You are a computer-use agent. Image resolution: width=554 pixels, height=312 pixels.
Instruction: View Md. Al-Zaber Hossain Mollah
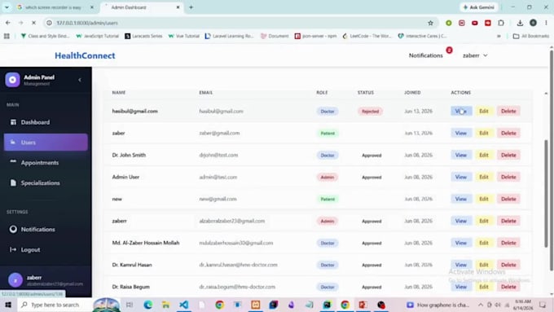pyautogui.click(x=461, y=243)
